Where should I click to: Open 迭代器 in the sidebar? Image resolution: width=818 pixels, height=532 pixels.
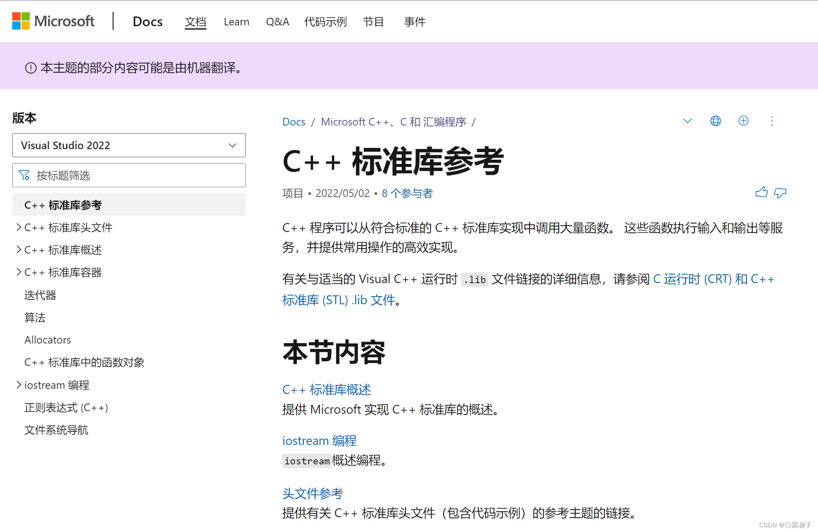click(40, 295)
